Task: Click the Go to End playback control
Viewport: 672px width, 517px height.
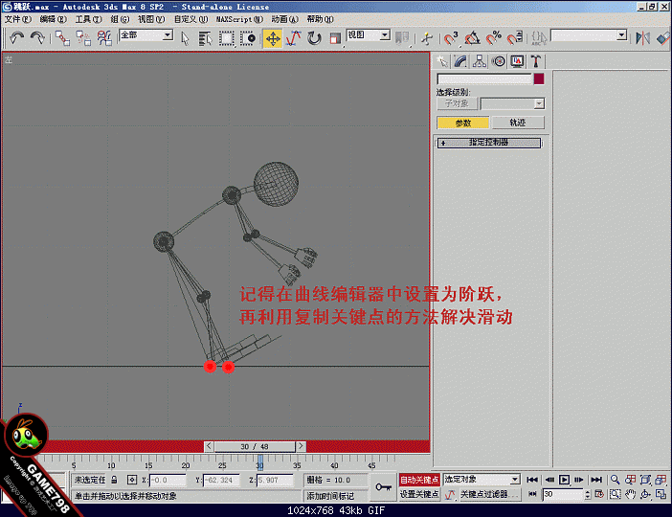Action: [596, 480]
